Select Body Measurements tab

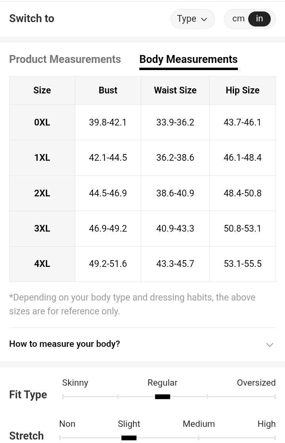(188, 59)
